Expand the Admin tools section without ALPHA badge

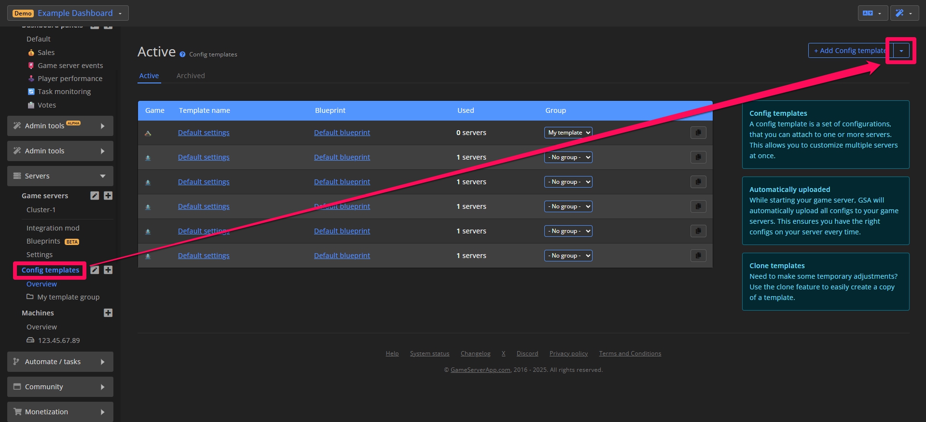tap(60, 151)
